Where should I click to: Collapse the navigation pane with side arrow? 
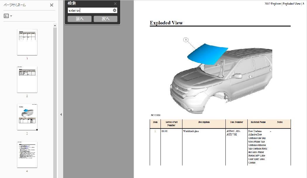pos(61,114)
